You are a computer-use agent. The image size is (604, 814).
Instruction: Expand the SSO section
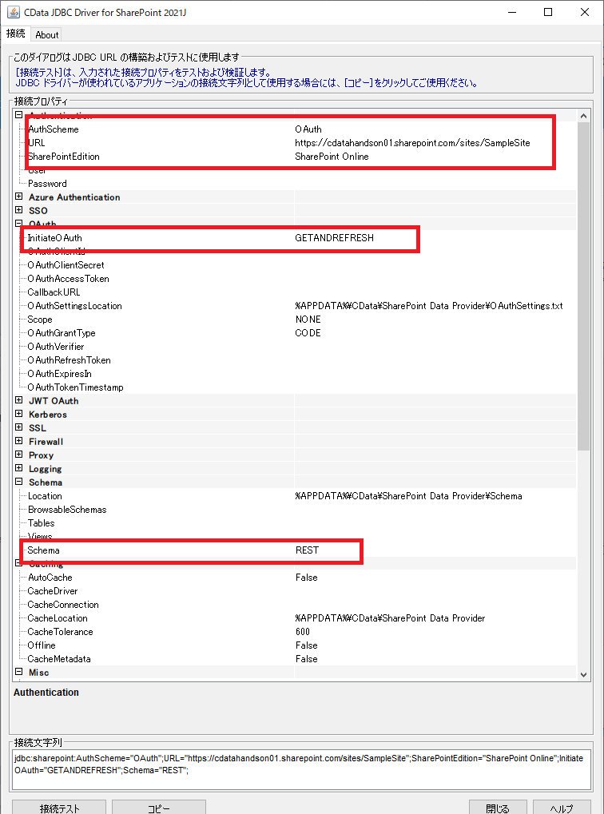coord(18,210)
